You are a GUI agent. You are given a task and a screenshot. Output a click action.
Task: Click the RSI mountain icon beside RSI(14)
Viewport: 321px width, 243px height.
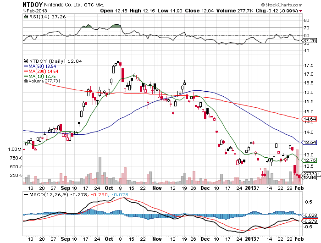tap(26, 17)
